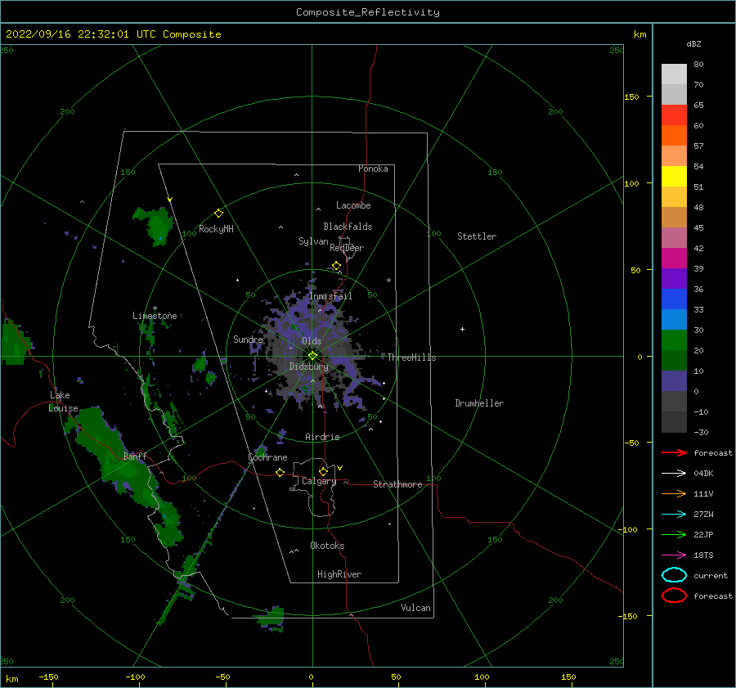Click the dBZ legend heading
Screen dimensions: 736x688
[693, 44]
